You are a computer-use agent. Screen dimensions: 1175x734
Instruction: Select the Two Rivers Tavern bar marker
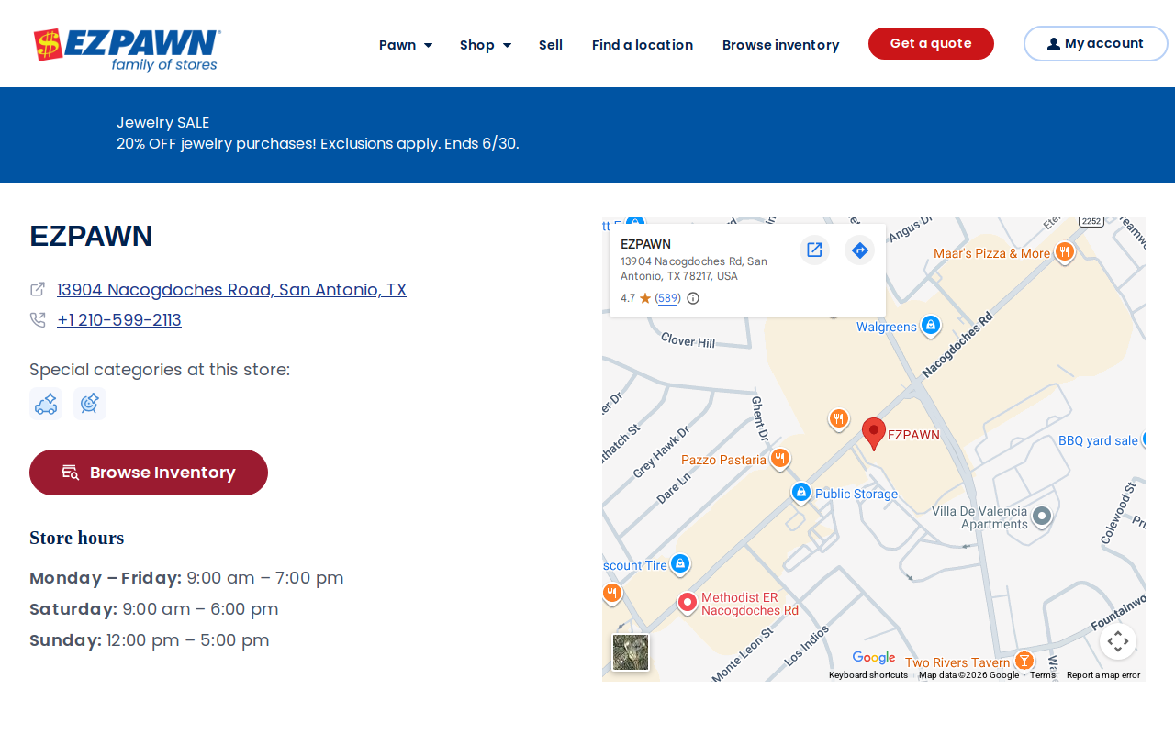(x=1024, y=661)
